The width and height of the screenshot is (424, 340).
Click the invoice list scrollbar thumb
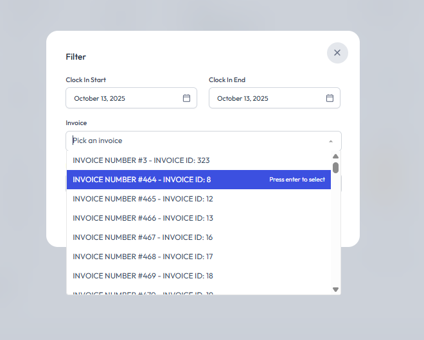tap(335, 167)
